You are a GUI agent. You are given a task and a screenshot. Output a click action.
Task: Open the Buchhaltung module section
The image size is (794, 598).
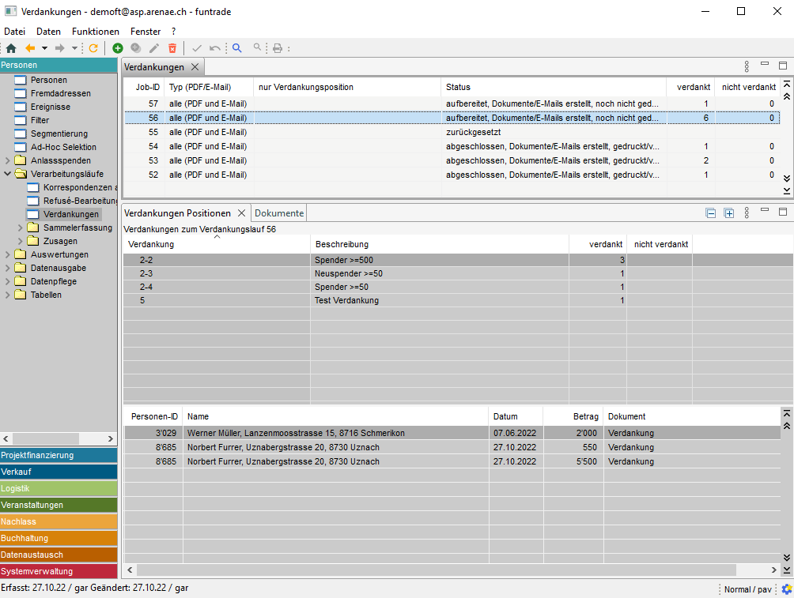59,538
